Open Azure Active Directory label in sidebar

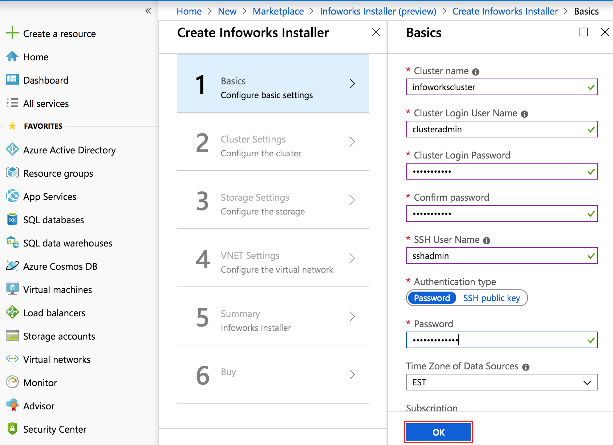pos(69,150)
